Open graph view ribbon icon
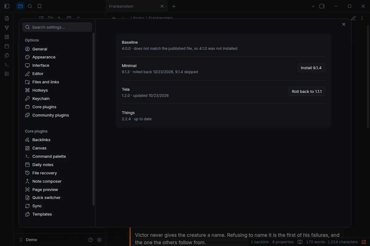Screen dimensions: 370x246 7,28
